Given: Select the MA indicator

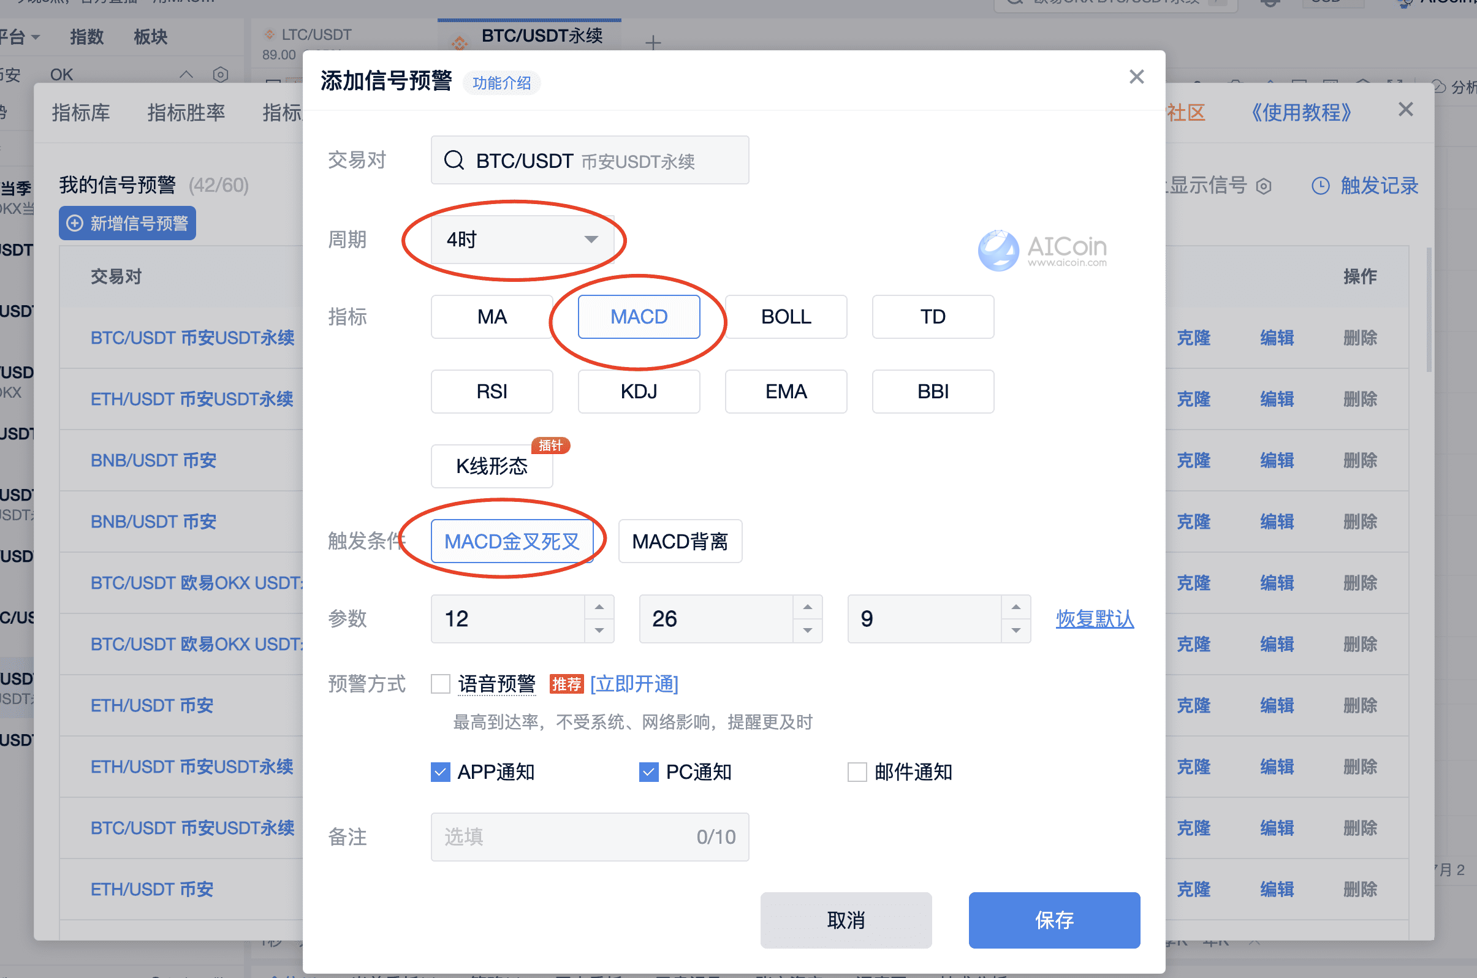Looking at the screenshot, I should click(x=492, y=317).
